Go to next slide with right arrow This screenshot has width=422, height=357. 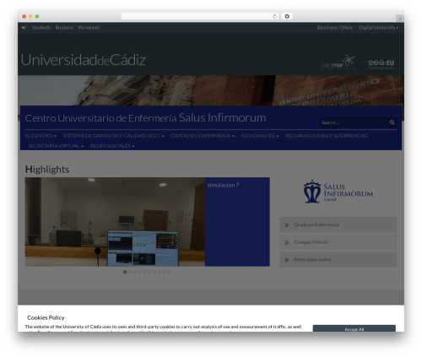[194, 224]
